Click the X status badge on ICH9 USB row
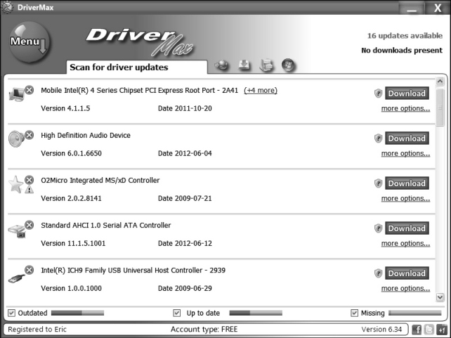Viewport: 451px width, 338px height. pos(29,270)
